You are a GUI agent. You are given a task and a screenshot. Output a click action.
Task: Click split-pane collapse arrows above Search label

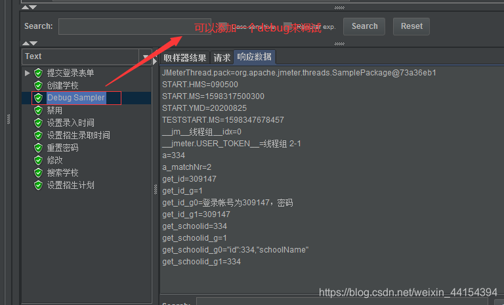coord(30,7)
